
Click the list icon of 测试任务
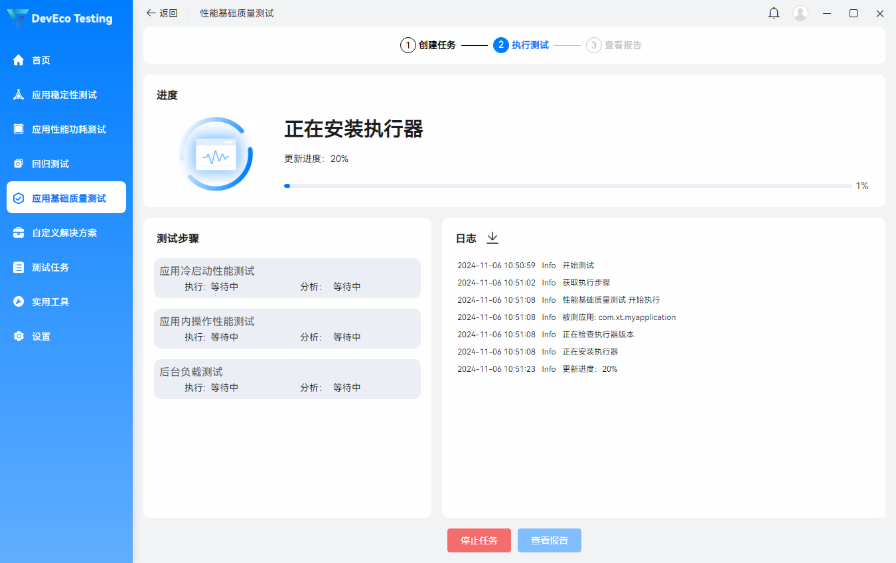19,268
